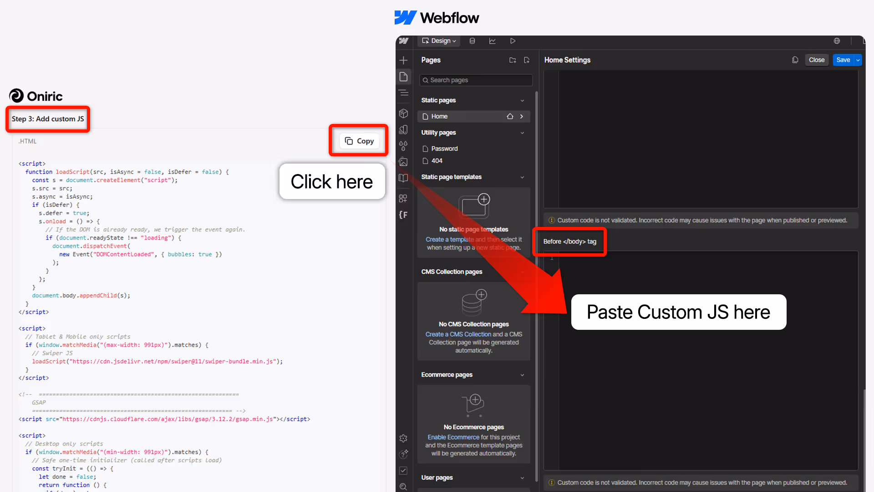
Task: Click the create new folder icon
Action: tap(513, 60)
